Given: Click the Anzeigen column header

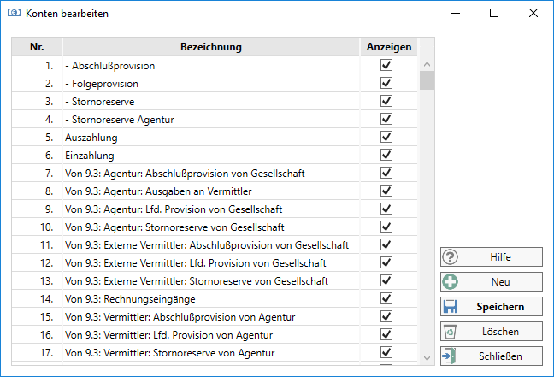Looking at the screenshot, I should pyautogui.click(x=388, y=47).
